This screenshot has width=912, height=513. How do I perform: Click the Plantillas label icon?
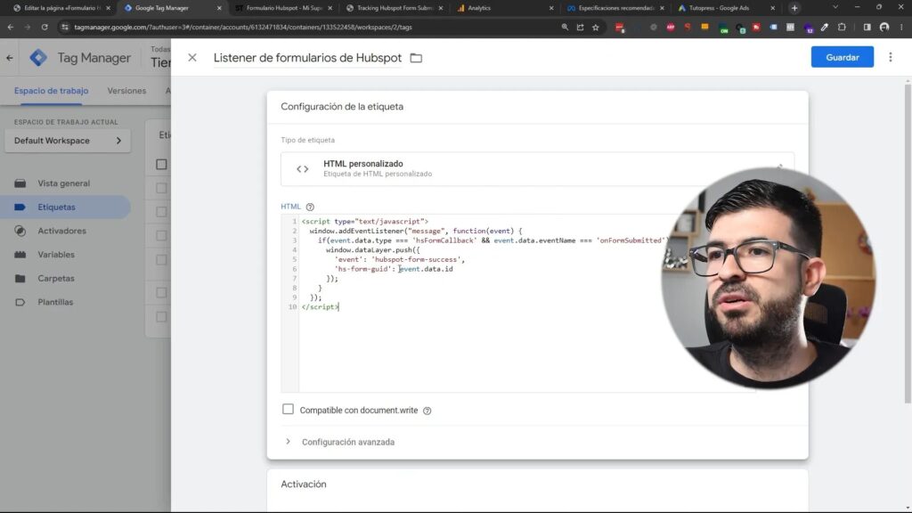[20, 303]
